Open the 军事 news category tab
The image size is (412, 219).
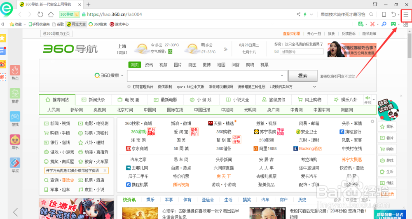point(169,200)
